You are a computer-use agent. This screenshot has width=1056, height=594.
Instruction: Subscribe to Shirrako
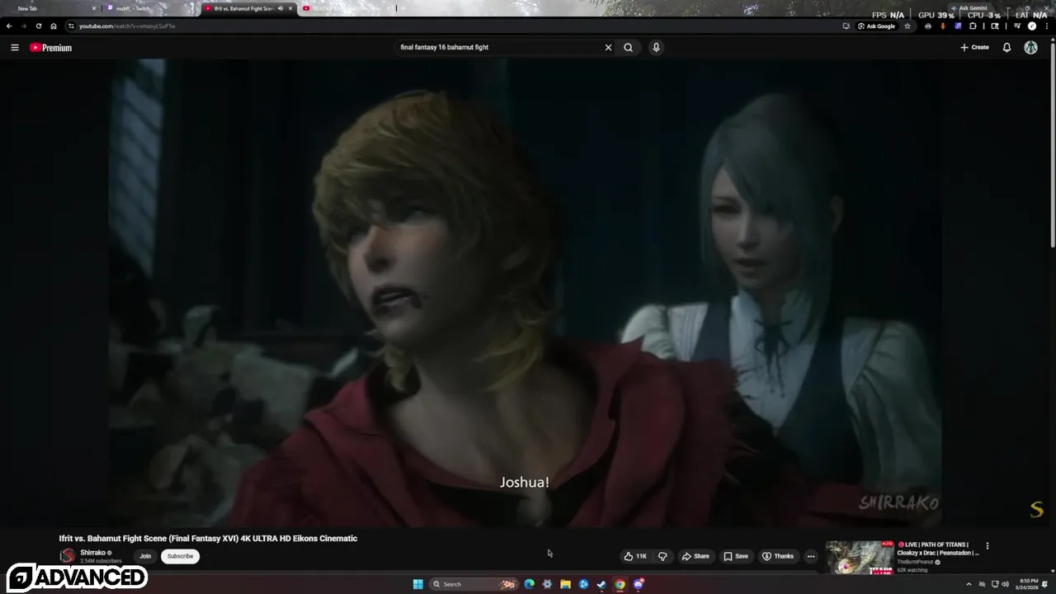coord(180,556)
